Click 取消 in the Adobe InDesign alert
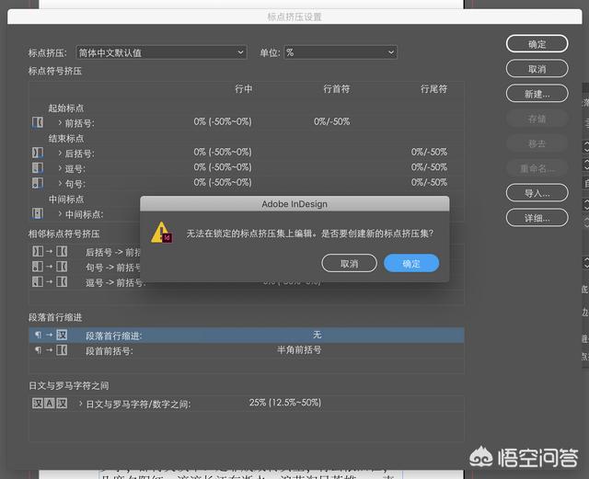 pyautogui.click(x=349, y=264)
